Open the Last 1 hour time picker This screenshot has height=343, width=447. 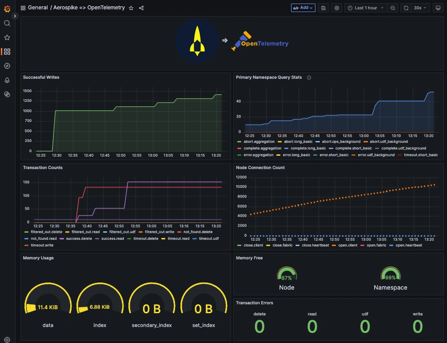coord(366,8)
